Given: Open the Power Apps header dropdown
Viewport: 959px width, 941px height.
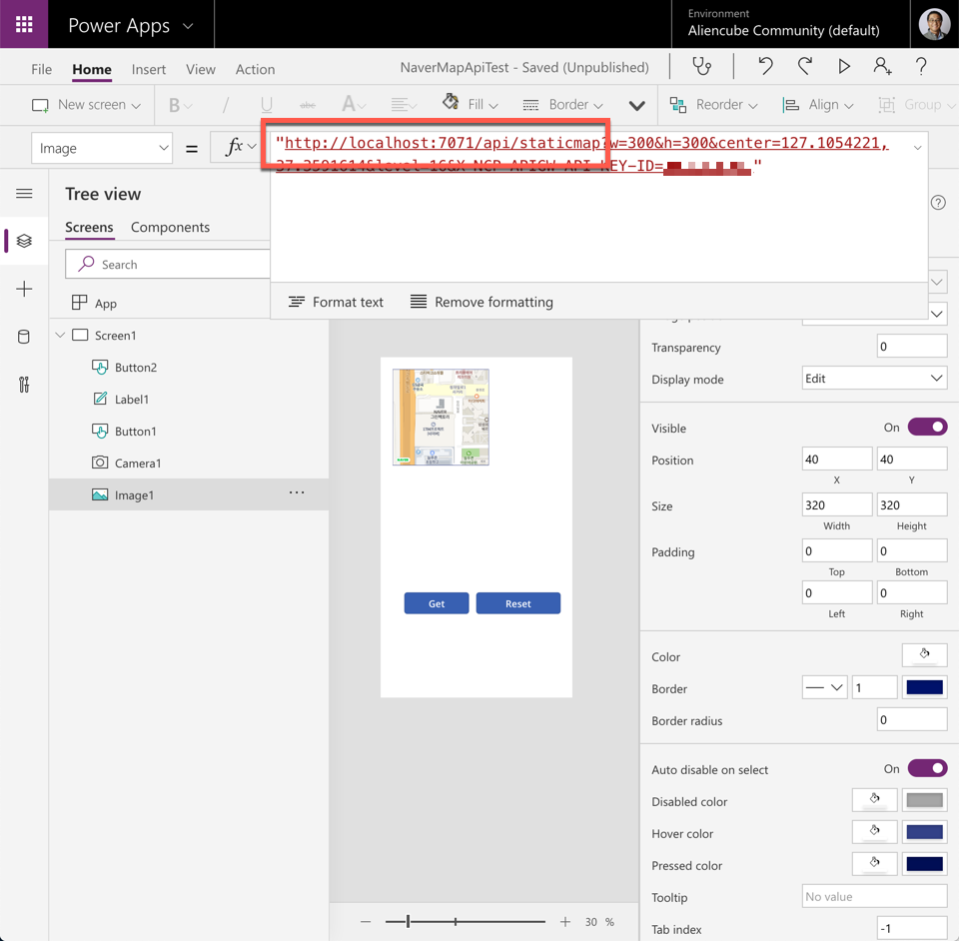Looking at the screenshot, I should point(188,26).
